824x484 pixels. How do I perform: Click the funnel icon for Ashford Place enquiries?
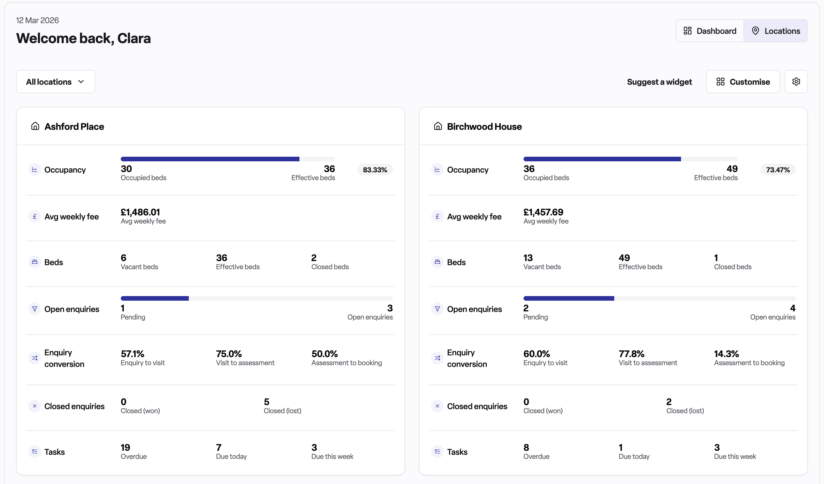pos(35,309)
